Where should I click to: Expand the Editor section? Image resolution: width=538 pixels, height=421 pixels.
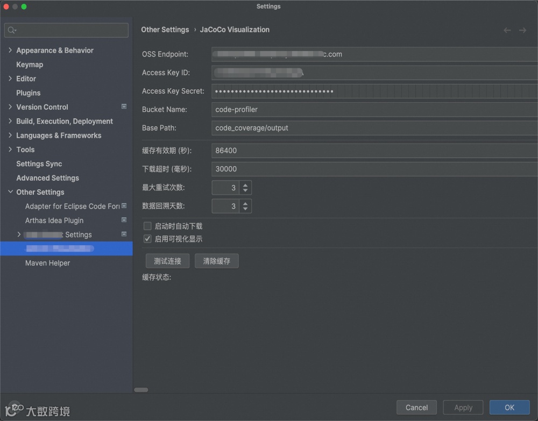(x=10, y=79)
